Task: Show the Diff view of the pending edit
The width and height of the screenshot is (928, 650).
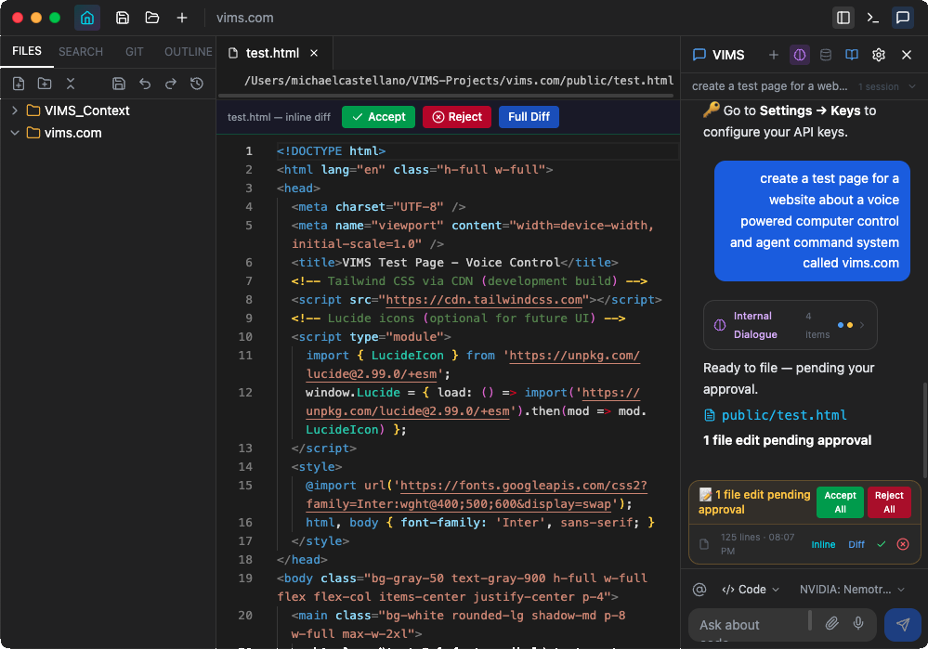Action: click(x=856, y=545)
